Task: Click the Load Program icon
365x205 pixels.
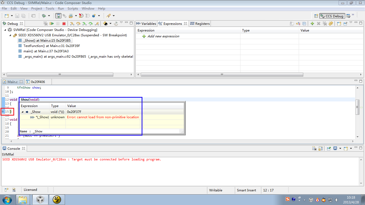Action: 71,16
